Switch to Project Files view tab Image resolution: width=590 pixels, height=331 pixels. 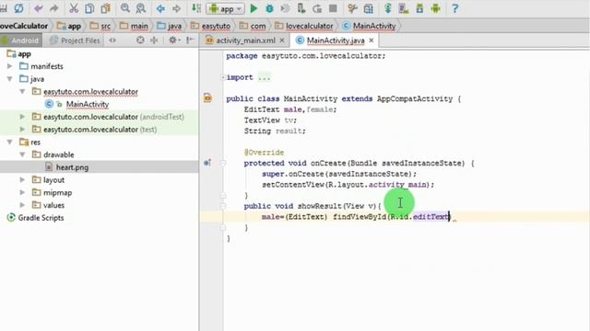pyautogui.click(x=76, y=40)
